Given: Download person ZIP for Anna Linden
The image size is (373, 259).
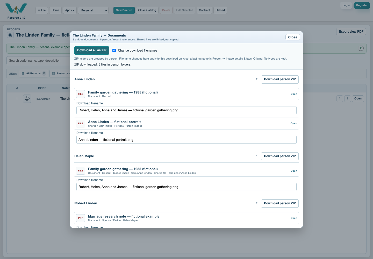Looking at the screenshot, I should tap(280, 79).
